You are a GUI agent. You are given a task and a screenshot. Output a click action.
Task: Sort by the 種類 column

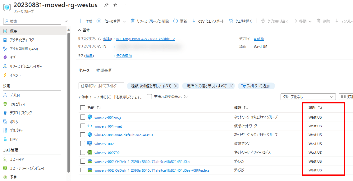(x=241, y=108)
